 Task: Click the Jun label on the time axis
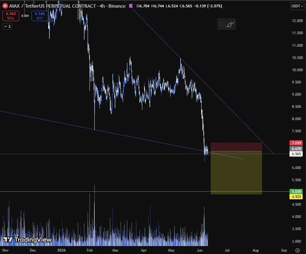[x=199, y=250]
